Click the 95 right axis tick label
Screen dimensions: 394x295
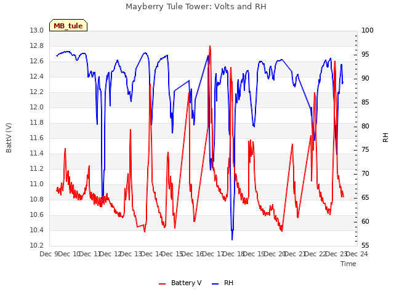point(365,55)
